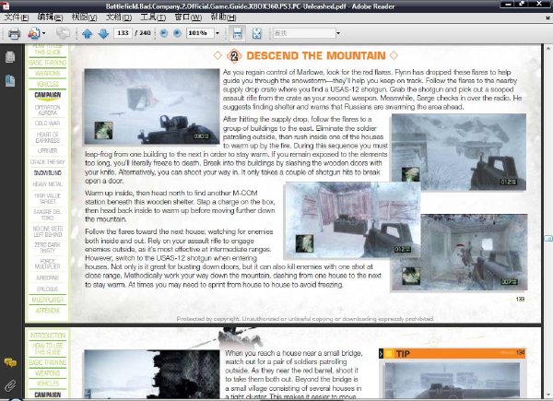This screenshot has width=553, height=401.
Task: Click the collaboration meeting icon in toolbar
Action: click(34, 33)
